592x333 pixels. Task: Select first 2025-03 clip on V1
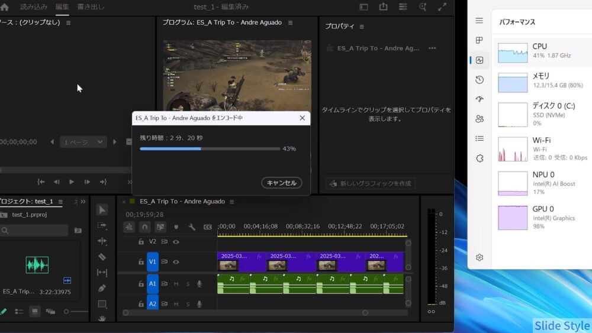click(x=242, y=261)
